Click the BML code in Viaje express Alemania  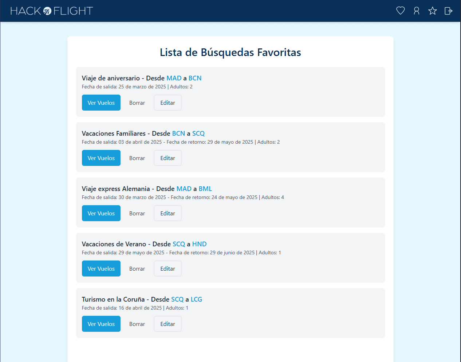point(205,188)
